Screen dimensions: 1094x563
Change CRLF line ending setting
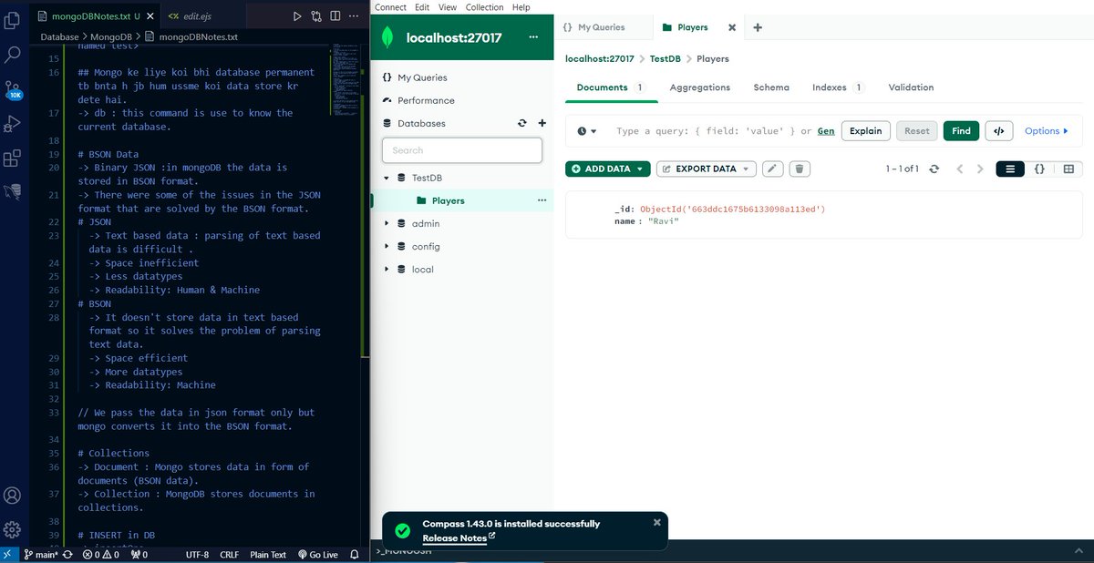point(229,554)
